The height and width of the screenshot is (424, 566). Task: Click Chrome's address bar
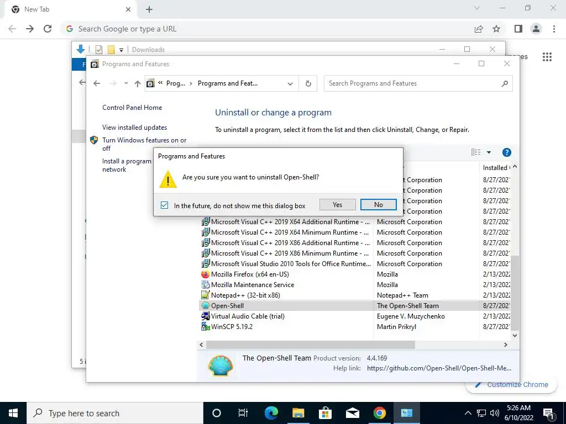click(267, 29)
